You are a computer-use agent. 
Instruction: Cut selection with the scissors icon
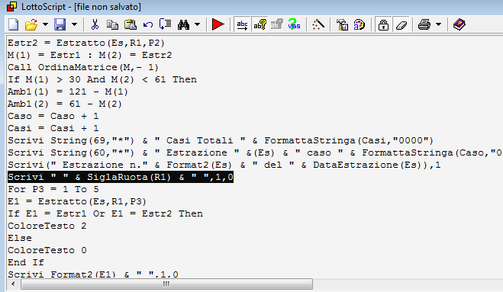click(x=95, y=24)
